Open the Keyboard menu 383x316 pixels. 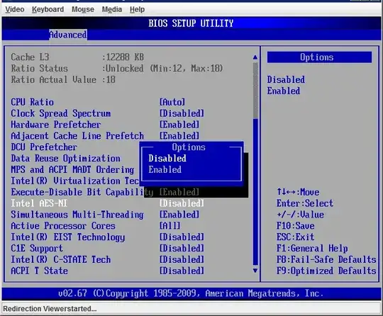click(48, 9)
